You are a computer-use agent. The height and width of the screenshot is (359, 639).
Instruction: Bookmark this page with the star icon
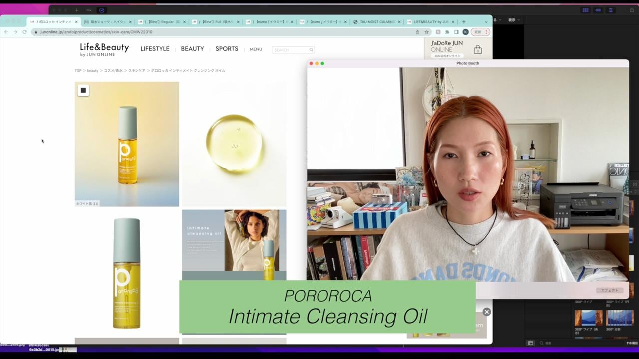point(427,32)
